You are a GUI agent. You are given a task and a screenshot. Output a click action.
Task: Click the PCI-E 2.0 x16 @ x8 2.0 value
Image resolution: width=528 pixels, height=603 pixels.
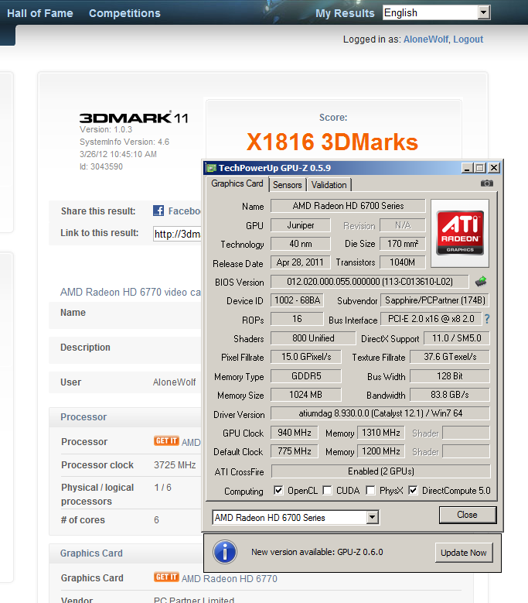click(x=431, y=319)
